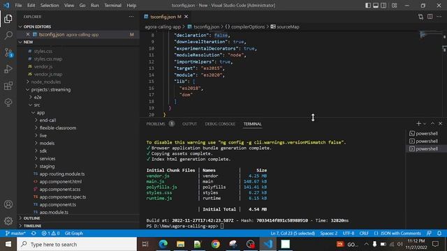Click Explorer more actions ellipsis
Screen dimensions: 447x251
click(x=131, y=17)
